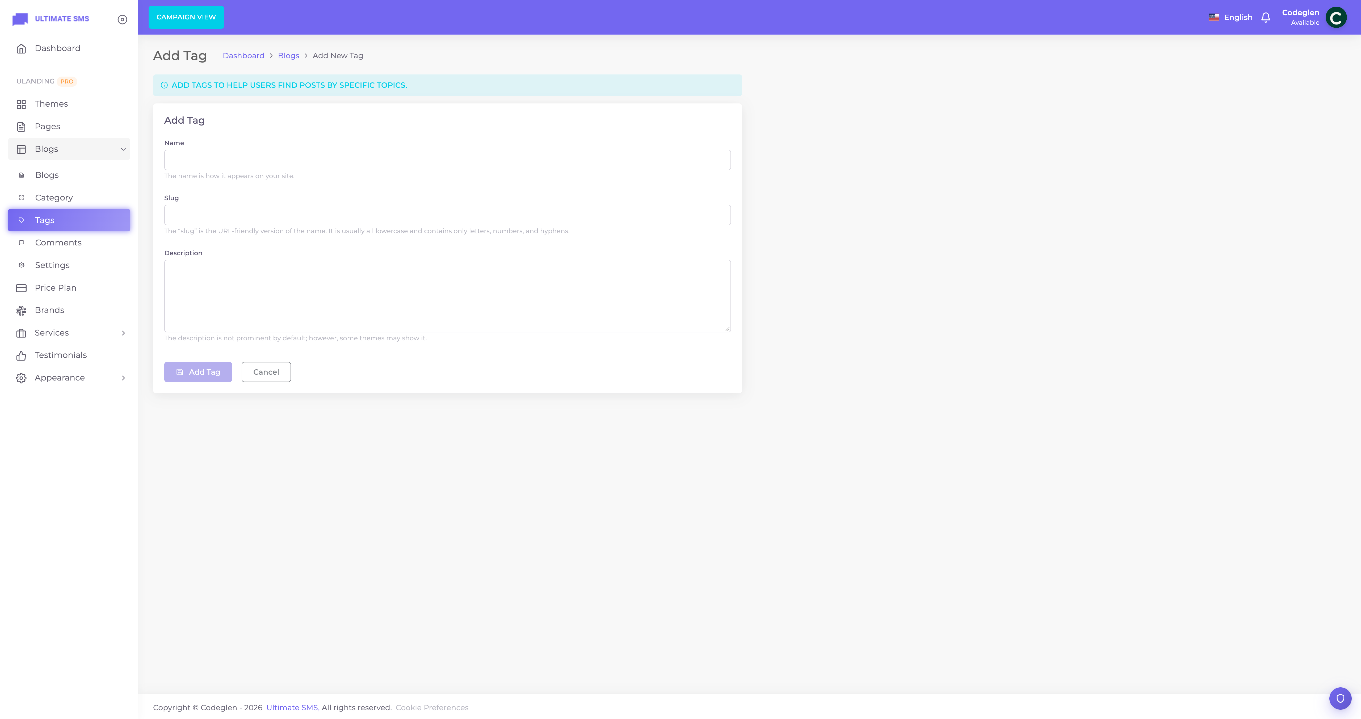This screenshot has width=1361, height=719.
Task: Select the Themes grid icon
Action: (21, 104)
